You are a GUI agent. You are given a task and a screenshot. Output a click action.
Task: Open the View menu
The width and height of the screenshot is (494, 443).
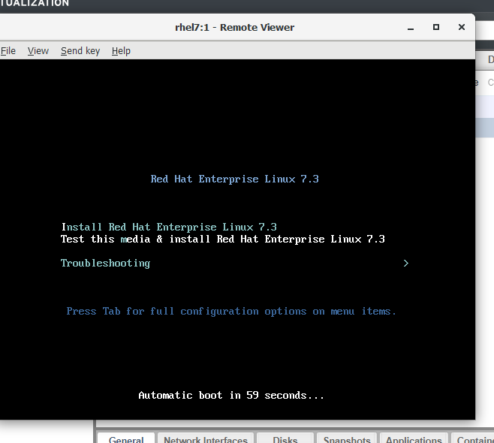38,51
